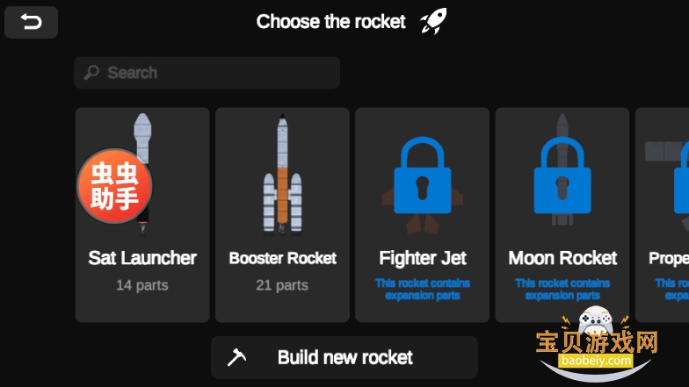Click the hammer icon for building
Screen dimensions: 689x387
(x=237, y=357)
